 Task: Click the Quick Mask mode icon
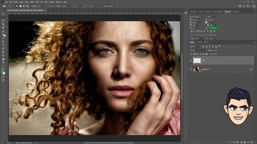[x=3, y=77]
